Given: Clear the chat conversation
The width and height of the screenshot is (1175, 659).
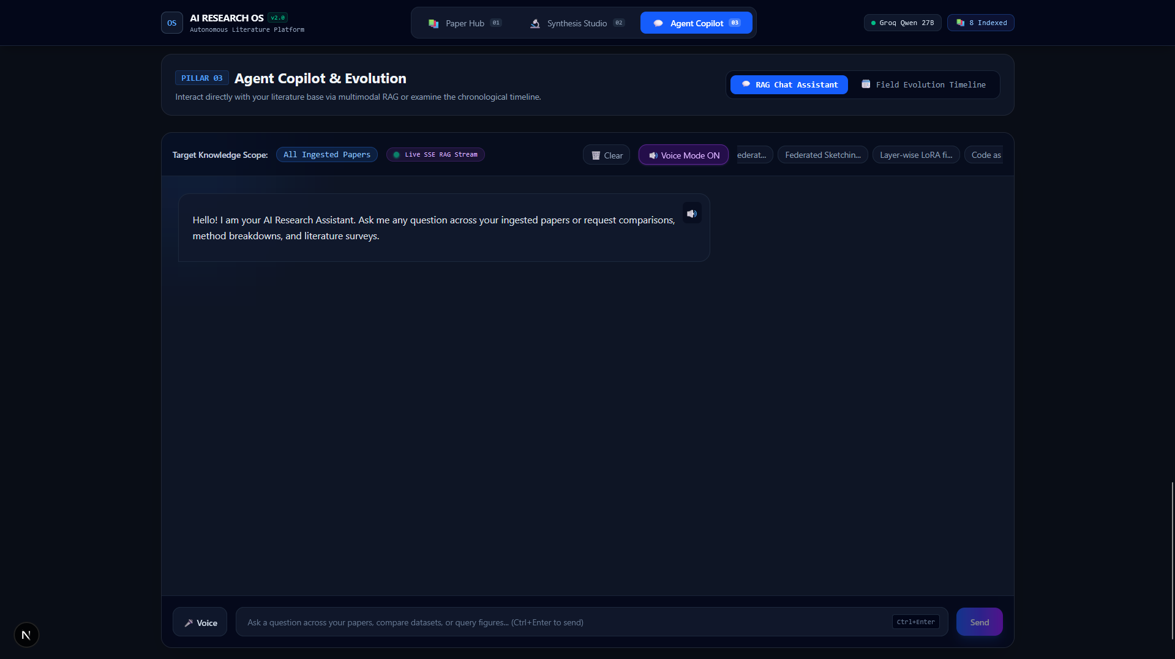Looking at the screenshot, I should [606, 155].
